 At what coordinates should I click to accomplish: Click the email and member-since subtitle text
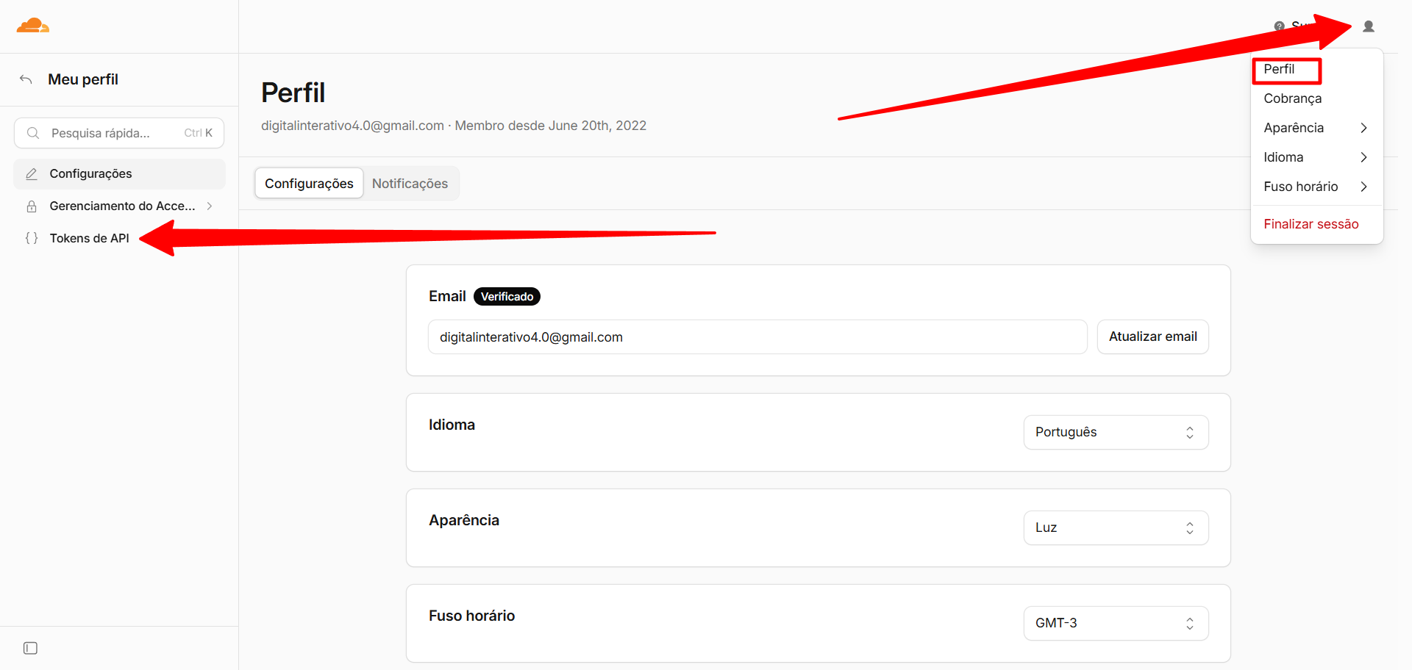tap(454, 126)
